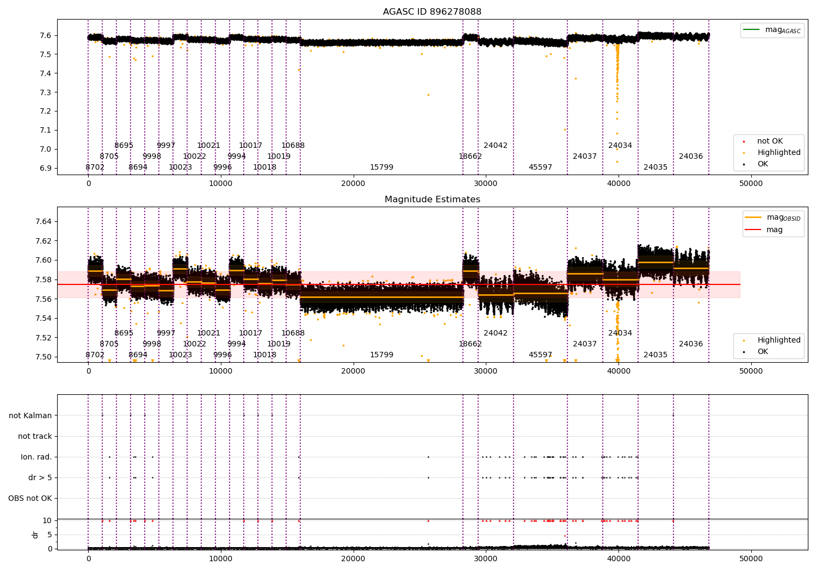Click obsid 10022 in Magnitude Estimates plot
The height and width of the screenshot is (571, 816).
[195, 344]
